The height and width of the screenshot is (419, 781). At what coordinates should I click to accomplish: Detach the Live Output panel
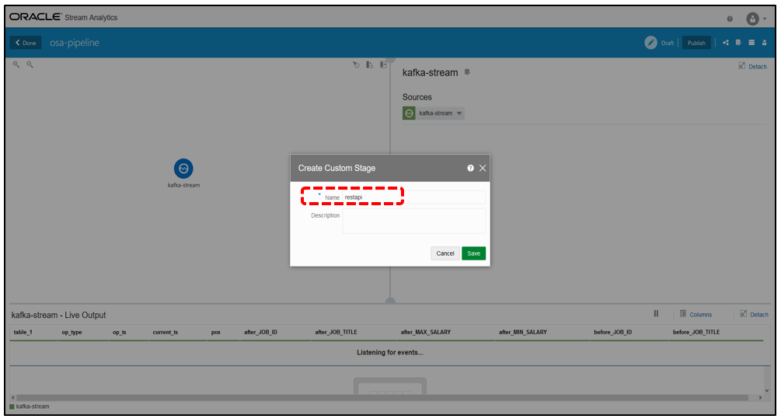point(754,314)
